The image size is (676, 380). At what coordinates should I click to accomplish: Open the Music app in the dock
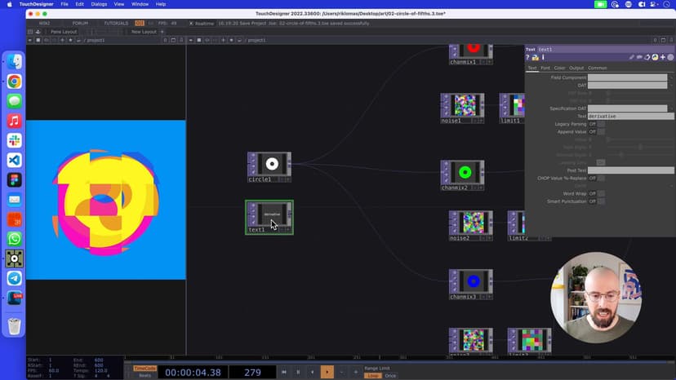(15, 121)
